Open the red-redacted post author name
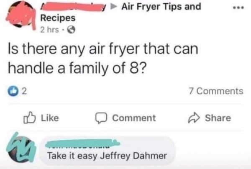The image size is (251, 169). [73, 7]
